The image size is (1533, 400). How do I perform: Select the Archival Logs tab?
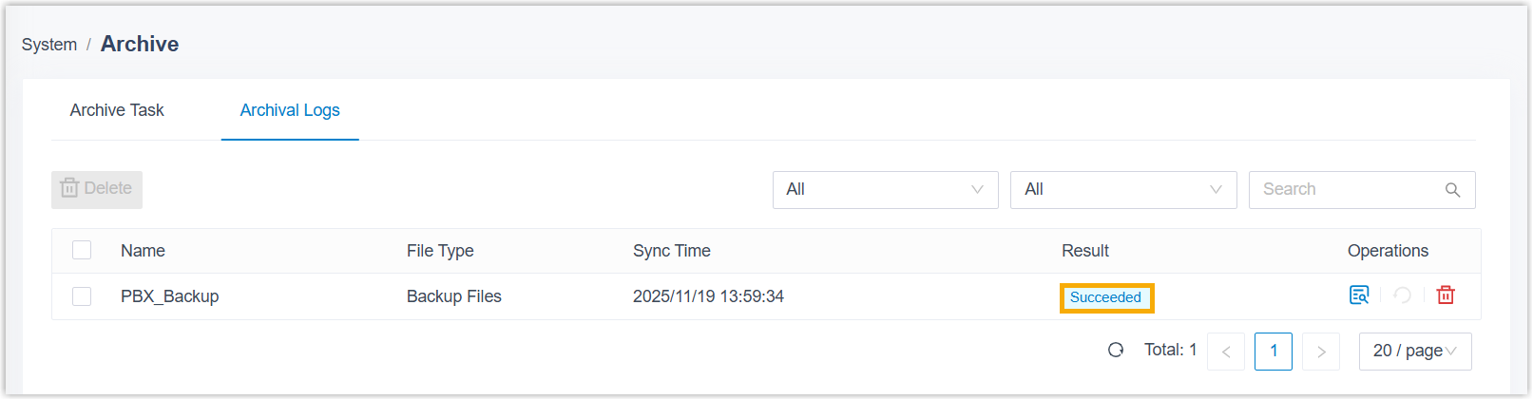pos(290,110)
